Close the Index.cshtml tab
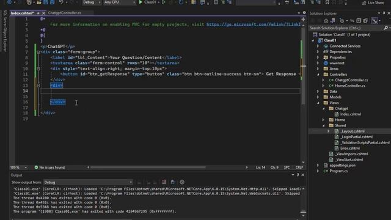Screen dimensions: 391x220 click(x=43, y=13)
